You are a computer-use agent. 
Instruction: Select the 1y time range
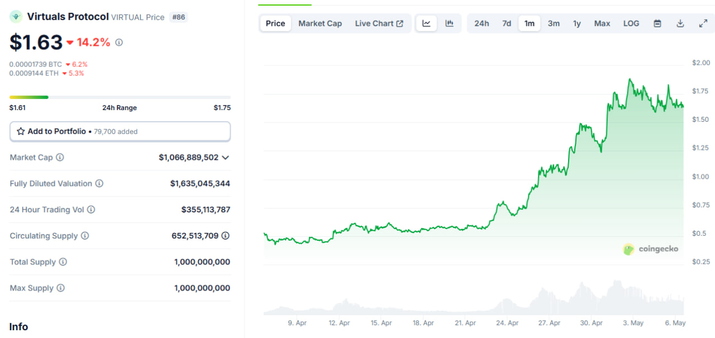[577, 23]
